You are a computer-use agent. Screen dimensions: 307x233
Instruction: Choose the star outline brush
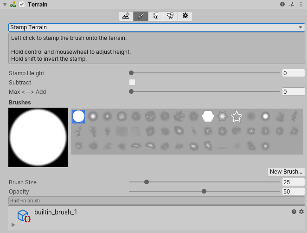237,116
